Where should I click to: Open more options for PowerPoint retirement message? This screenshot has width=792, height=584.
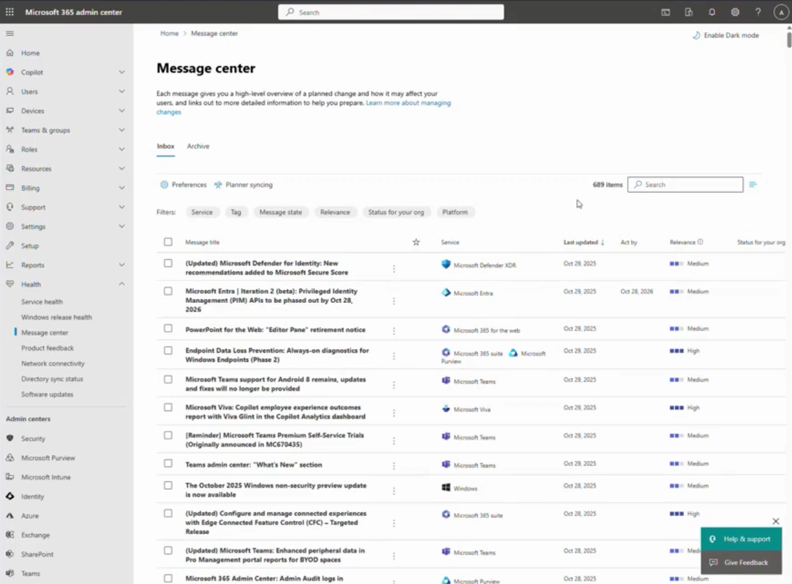coord(394,331)
